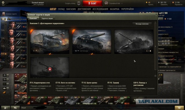The image size is (185, 110).
Task: Select the Общий chat channel tab
Action: 37,108
